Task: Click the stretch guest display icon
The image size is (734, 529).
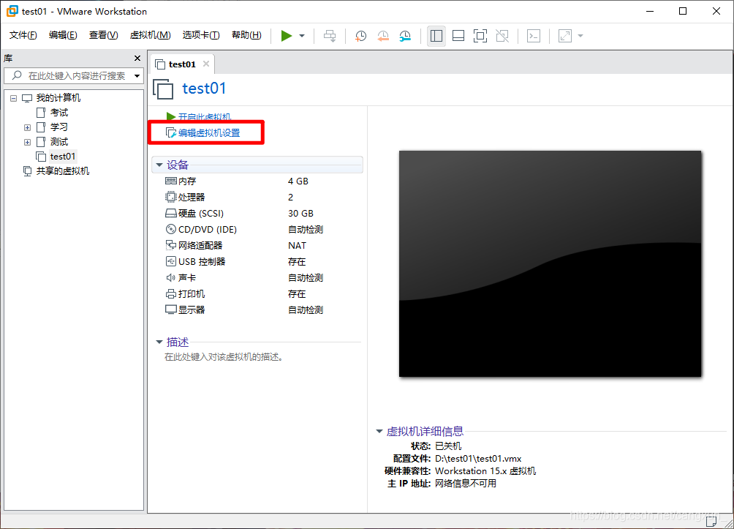Action: 565,36
